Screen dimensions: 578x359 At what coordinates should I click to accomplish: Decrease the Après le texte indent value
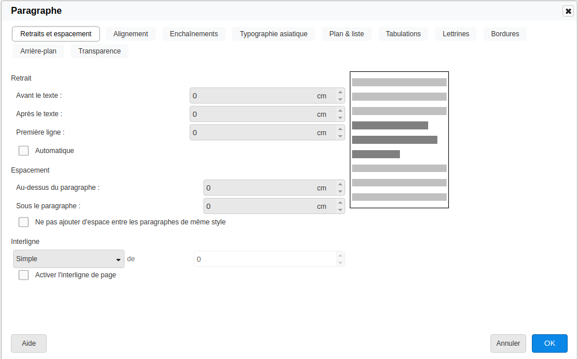click(340, 118)
